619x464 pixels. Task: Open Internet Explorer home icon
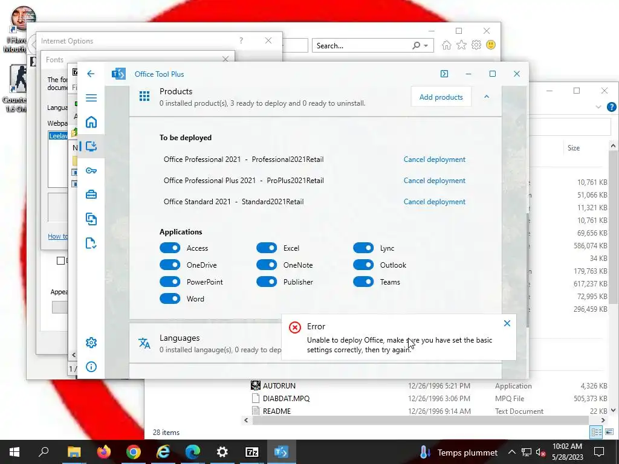click(x=447, y=45)
